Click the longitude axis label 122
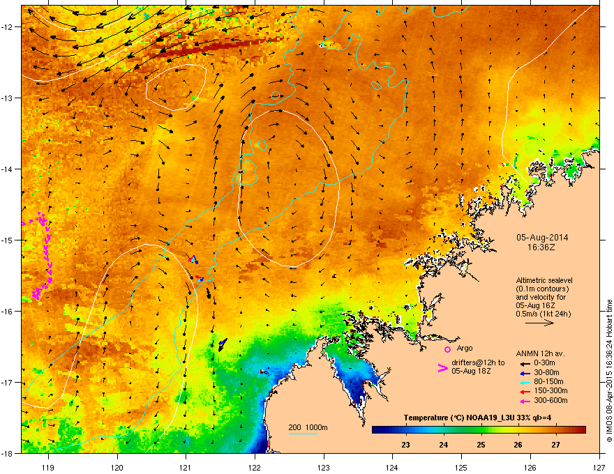Screen dimensions: 614x474 [255, 467]
